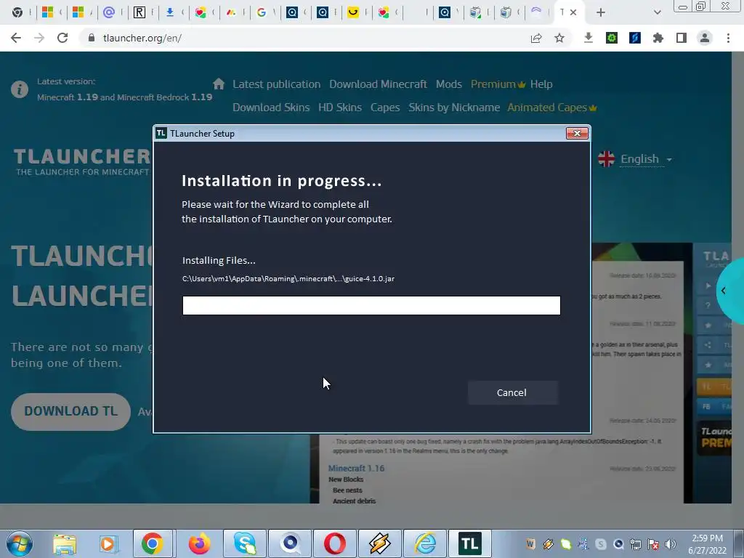Switch to the tab with @ icon
This screenshot has width=744, height=558.
pos(109,12)
